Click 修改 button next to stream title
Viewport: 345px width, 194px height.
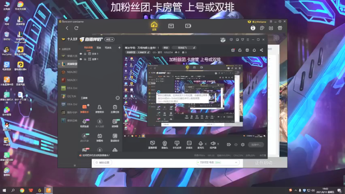(x=166, y=48)
